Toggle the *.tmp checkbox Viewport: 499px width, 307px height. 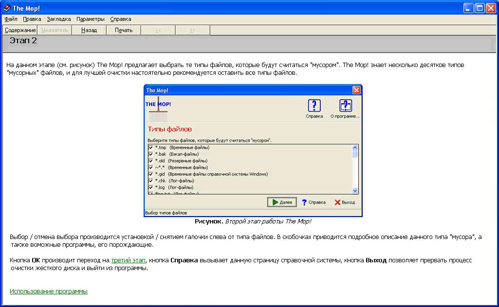coord(151,147)
